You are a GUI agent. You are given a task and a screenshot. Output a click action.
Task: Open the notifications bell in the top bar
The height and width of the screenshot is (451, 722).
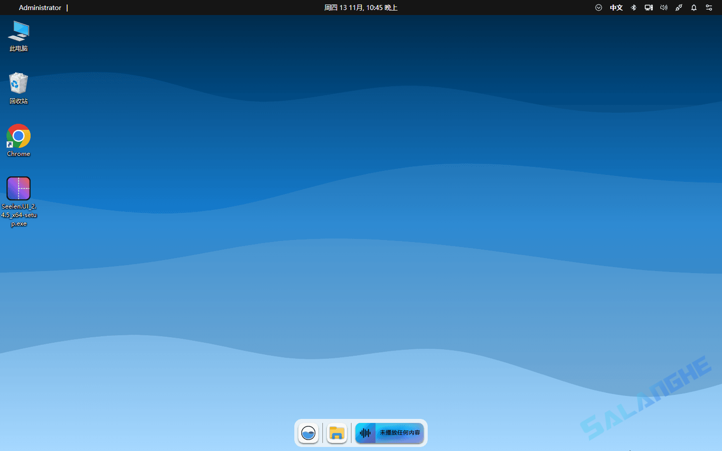point(693,8)
